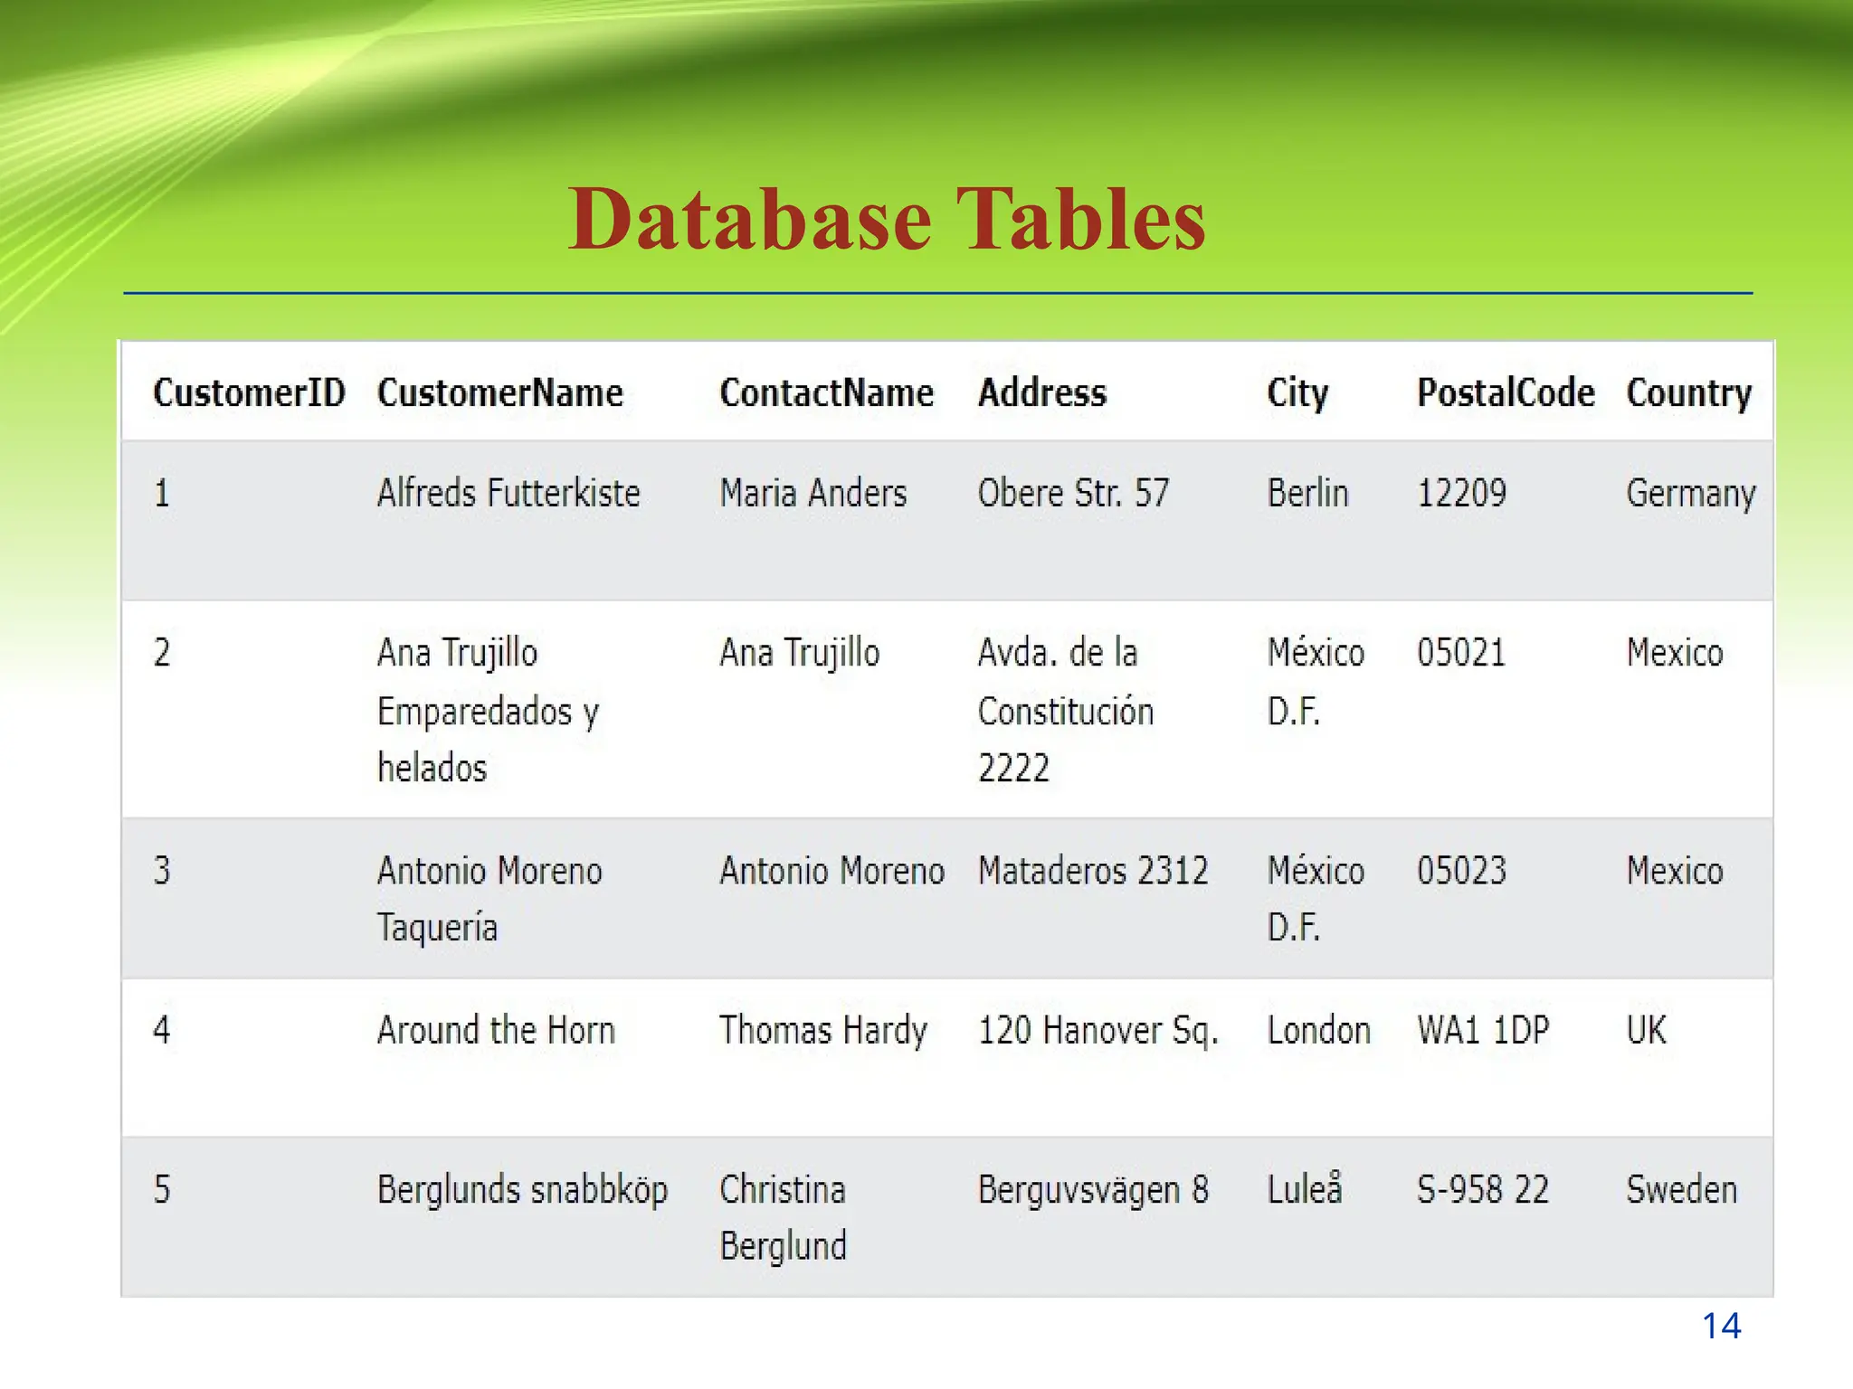
Task: Click postal code 'WA1 1DP'
Action: point(1483,1030)
